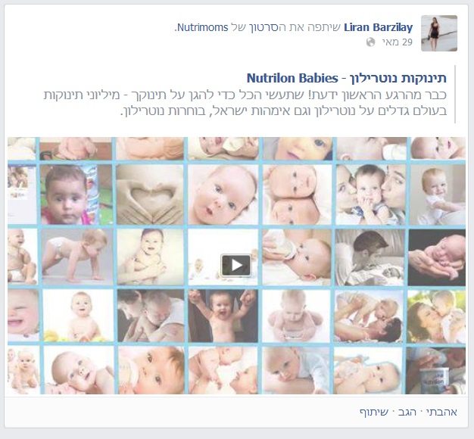This screenshot has width=474, height=439.
Task: Share the post using שיתוף
Action: coord(374,412)
